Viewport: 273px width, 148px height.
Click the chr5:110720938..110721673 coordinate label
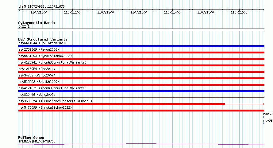click(x=41, y=6)
